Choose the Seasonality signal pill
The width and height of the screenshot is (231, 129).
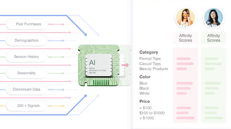pos(26,73)
